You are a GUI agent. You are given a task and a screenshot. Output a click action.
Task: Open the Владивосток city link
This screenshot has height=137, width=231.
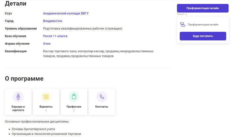(52, 21)
